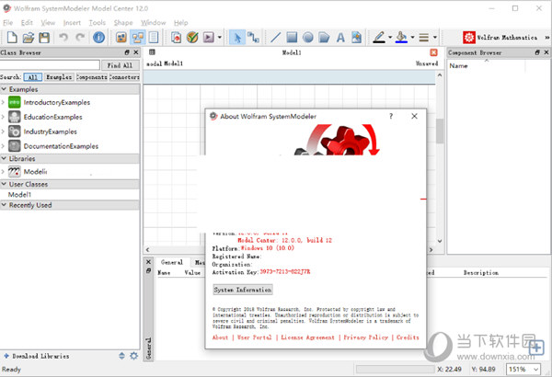Click the line style icon
The width and height of the screenshot is (552, 377).
point(424,37)
